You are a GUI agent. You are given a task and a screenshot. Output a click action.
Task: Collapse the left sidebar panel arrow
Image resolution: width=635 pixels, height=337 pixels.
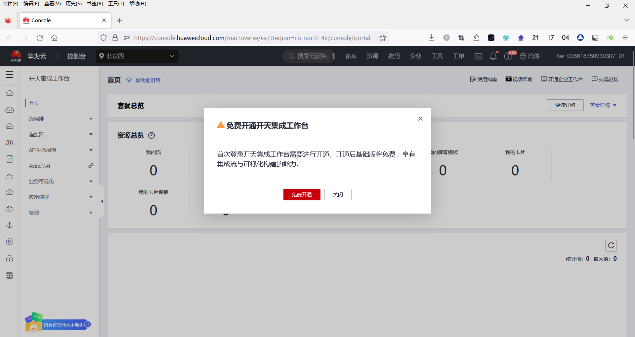point(102,201)
